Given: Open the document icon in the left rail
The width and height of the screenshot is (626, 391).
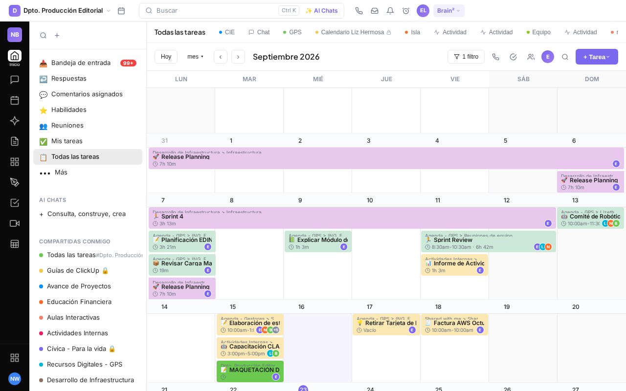Looking at the screenshot, I should coord(15,141).
